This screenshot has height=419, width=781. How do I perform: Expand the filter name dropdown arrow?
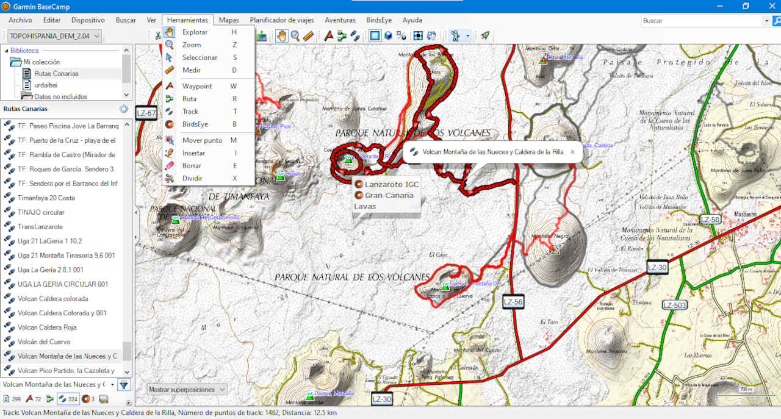[112, 385]
